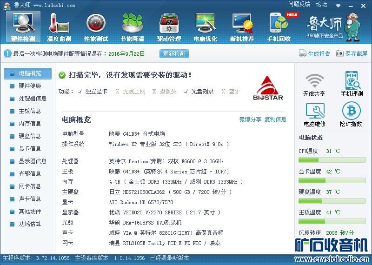Open 手机回收 phone recycling

pos(279,27)
